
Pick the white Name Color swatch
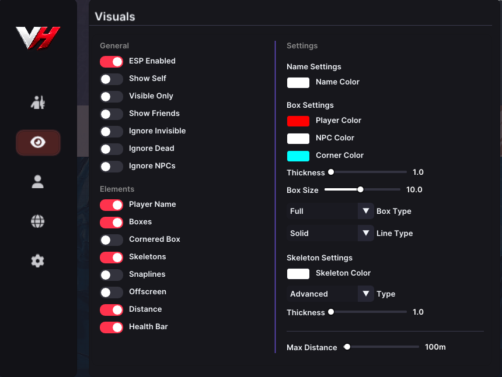pyautogui.click(x=298, y=83)
